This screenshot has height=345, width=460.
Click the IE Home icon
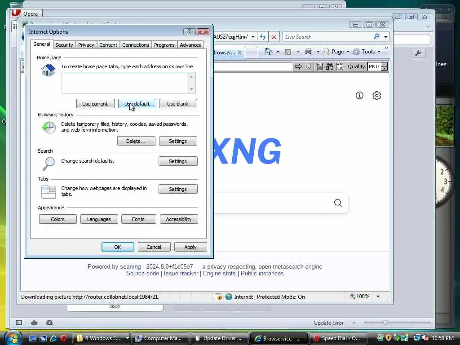268,52
